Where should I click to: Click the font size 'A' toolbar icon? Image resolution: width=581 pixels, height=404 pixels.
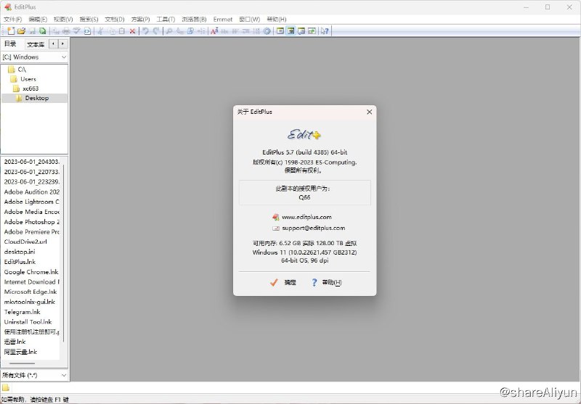pyautogui.click(x=214, y=31)
